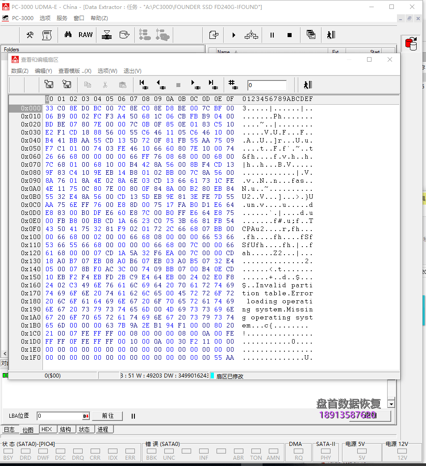
Task: Select hex byte 33 at offset 0x000
Action: pos(49,108)
